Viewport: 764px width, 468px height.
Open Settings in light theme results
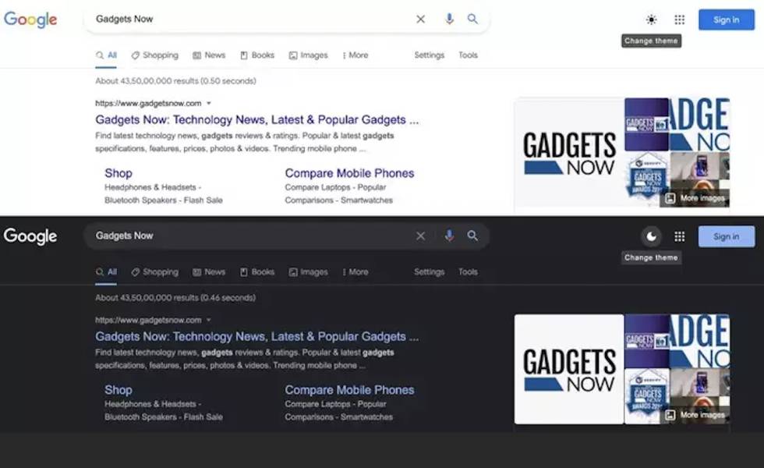430,55
